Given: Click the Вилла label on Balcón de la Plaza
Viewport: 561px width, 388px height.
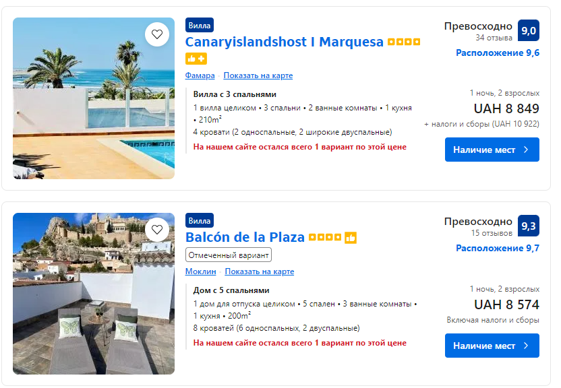Looking at the screenshot, I should tap(200, 220).
